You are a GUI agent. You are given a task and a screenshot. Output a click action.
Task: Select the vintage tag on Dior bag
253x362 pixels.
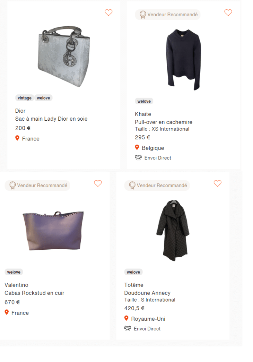[x=25, y=98]
